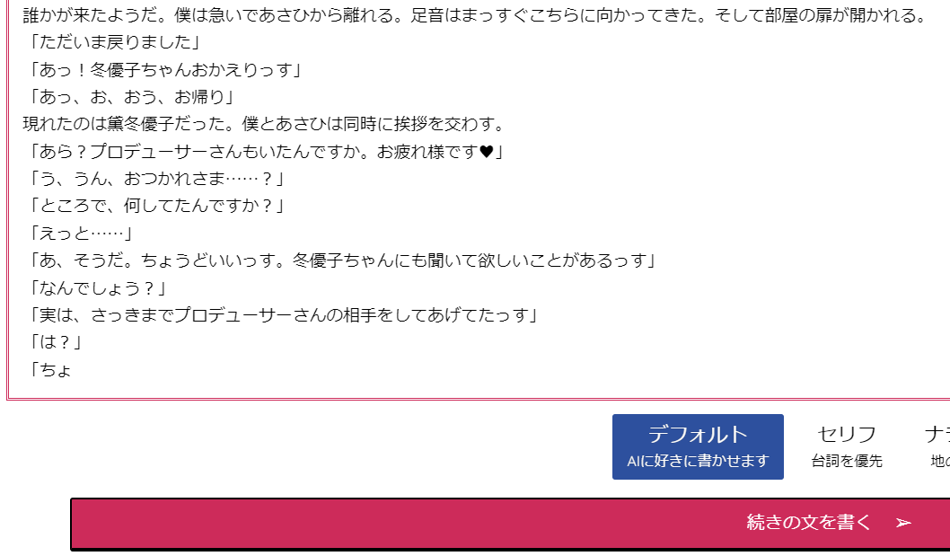The image size is (950, 556).
Task: Click the line 「ただいま戻りました」
Action: click(x=113, y=42)
